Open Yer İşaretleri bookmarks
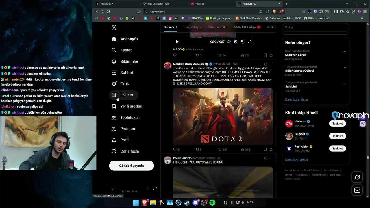Image resolution: width=370 pixels, height=208 pixels. click(x=127, y=106)
